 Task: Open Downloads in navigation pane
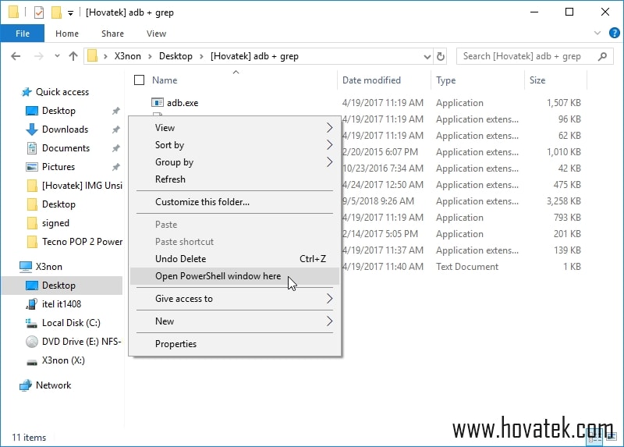(66, 129)
